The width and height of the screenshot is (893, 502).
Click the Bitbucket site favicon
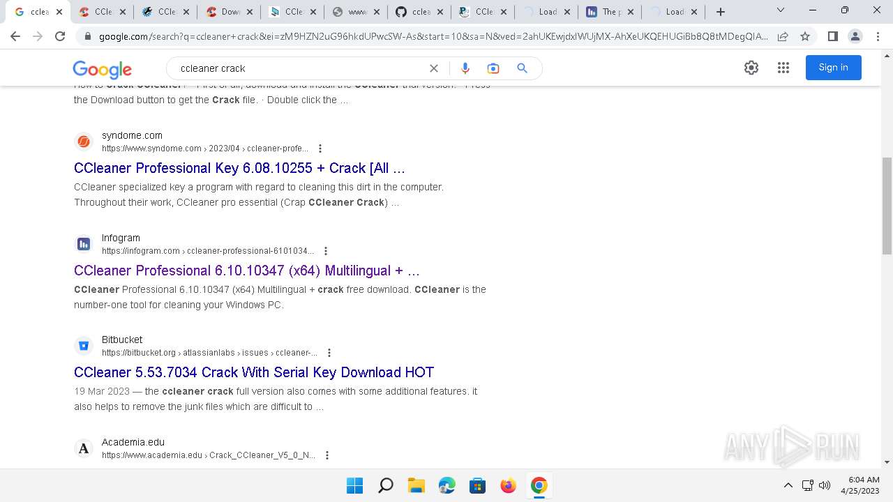tap(84, 346)
